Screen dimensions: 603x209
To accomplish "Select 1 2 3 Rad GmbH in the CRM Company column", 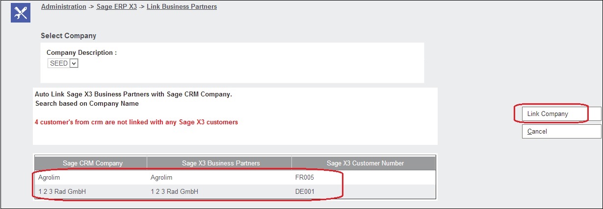I will pos(62,191).
